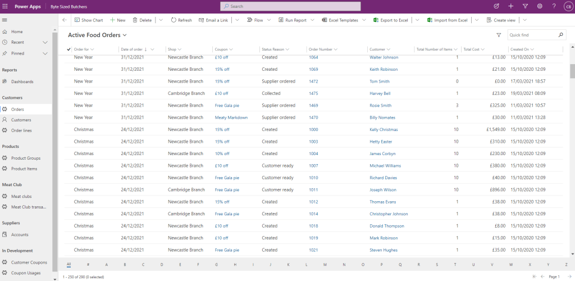
Task: Collapse the sidebar with hamburger icon
Action: (x=5, y=20)
